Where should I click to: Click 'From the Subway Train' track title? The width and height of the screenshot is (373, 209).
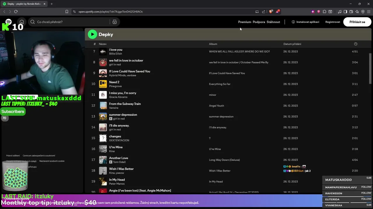point(125,104)
